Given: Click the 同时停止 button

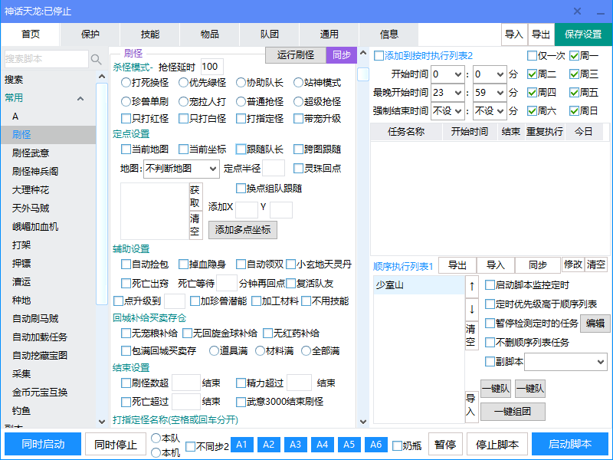Looking at the screenshot, I should (116, 445).
